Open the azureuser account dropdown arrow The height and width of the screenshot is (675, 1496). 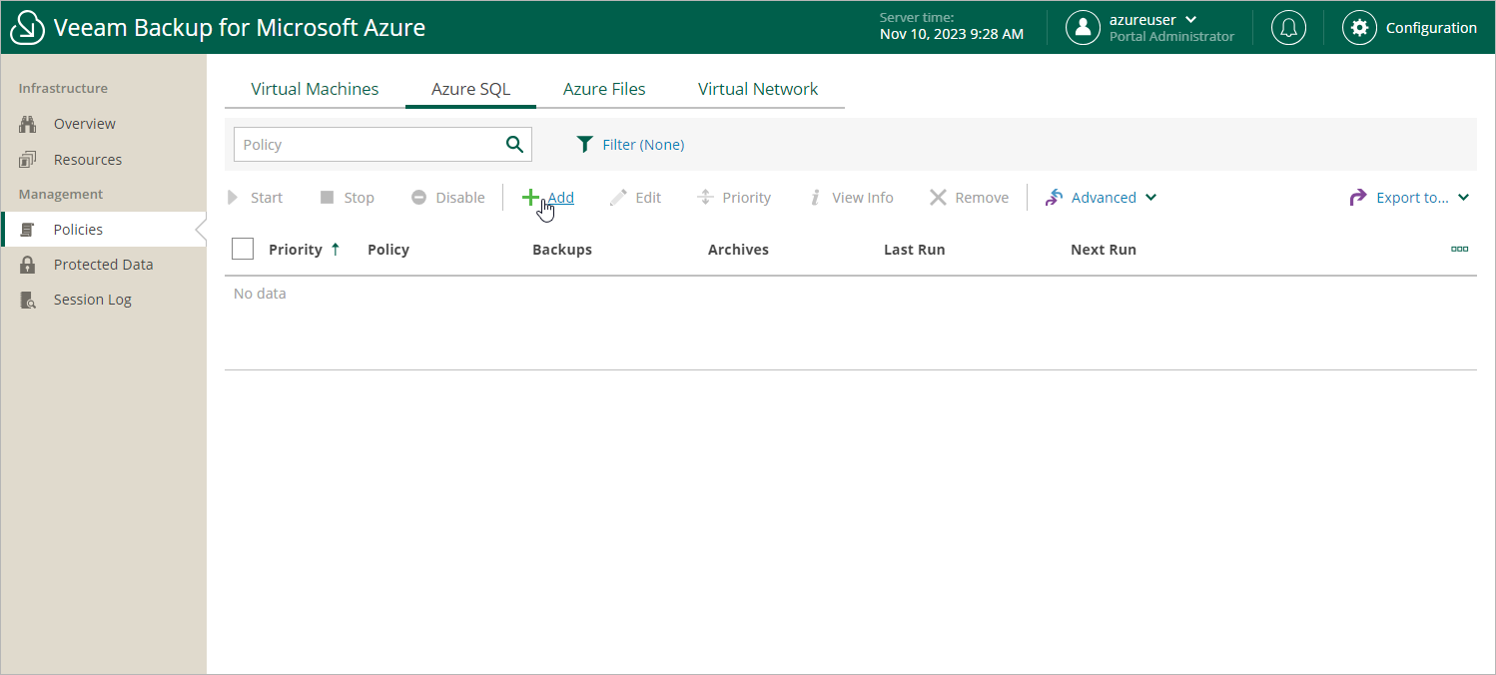(1190, 20)
